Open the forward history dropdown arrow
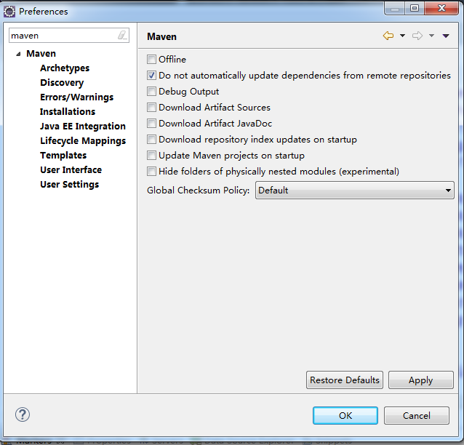Image resolution: width=464 pixels, height=445 pixels. click(x=431, y=36)
